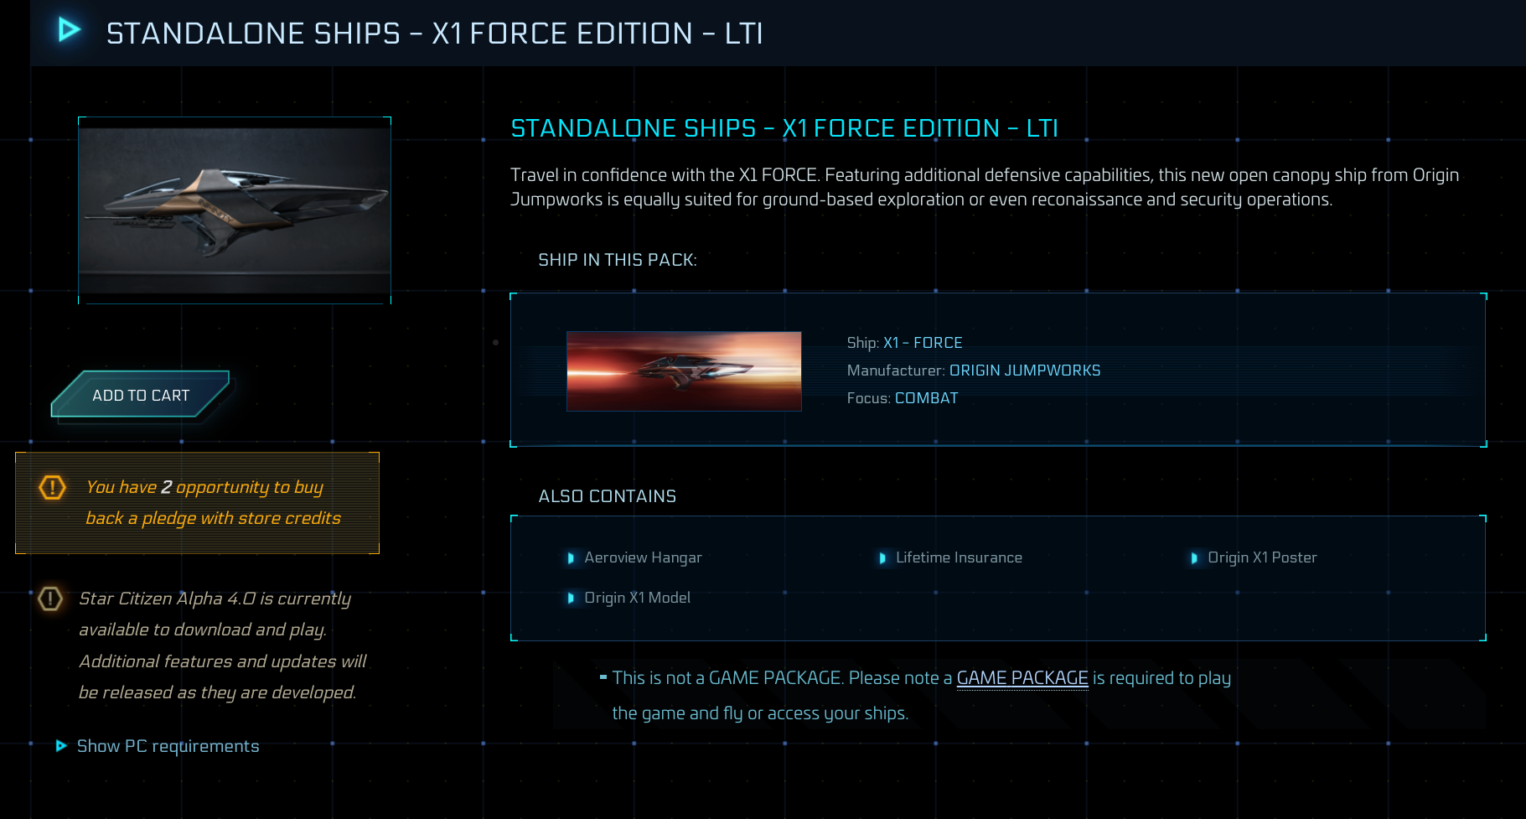Select the Lifetime Insurance item
Viewport: 1526px width, 819px height.
pos(959,558)
